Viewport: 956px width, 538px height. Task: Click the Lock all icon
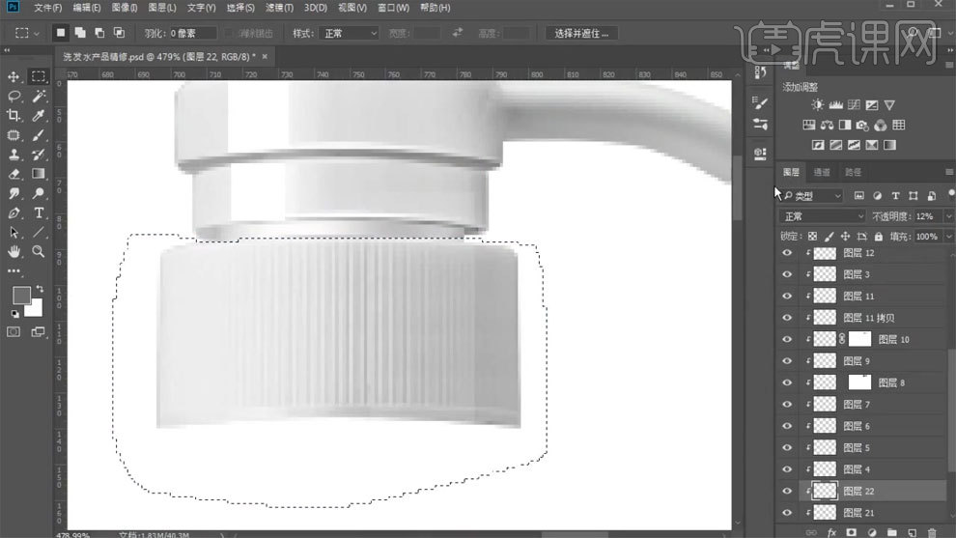[878, 237]
